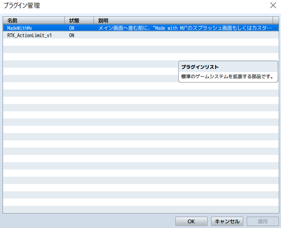281x228 pixels.
Task: Select the RTK_ActionLimit_v1 plugin row
Action: tap(140, 35)
